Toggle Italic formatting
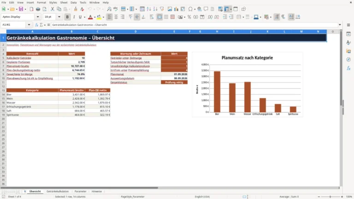Viewport: 354px width, 199px height. click(x=74, y=17)
